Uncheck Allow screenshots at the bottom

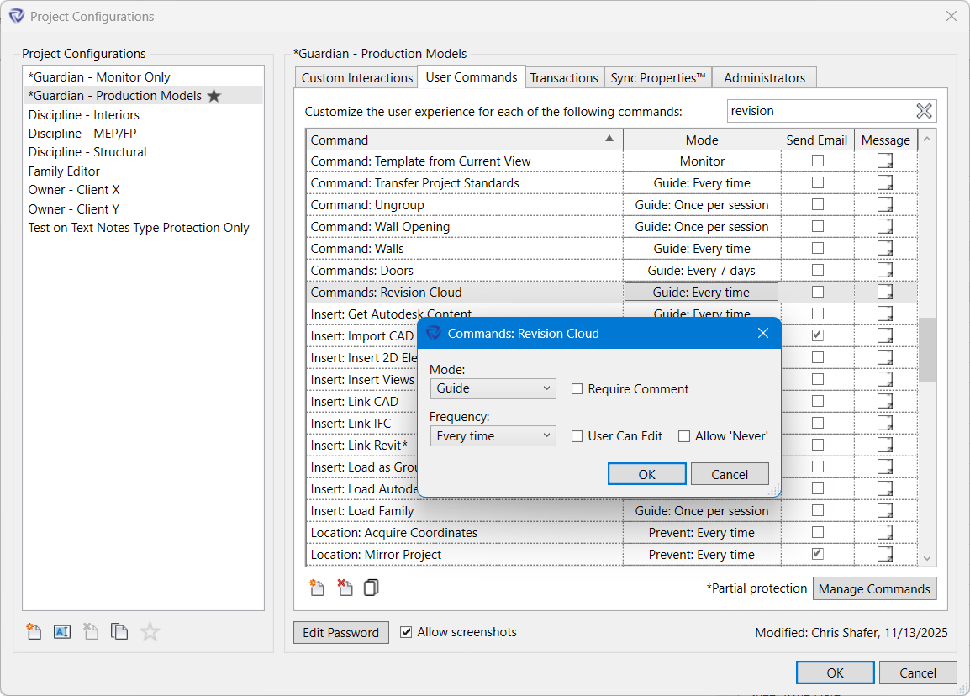coord(406,632)
